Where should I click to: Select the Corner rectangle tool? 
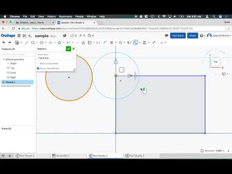pyautogui.click(x=33, y=43)
